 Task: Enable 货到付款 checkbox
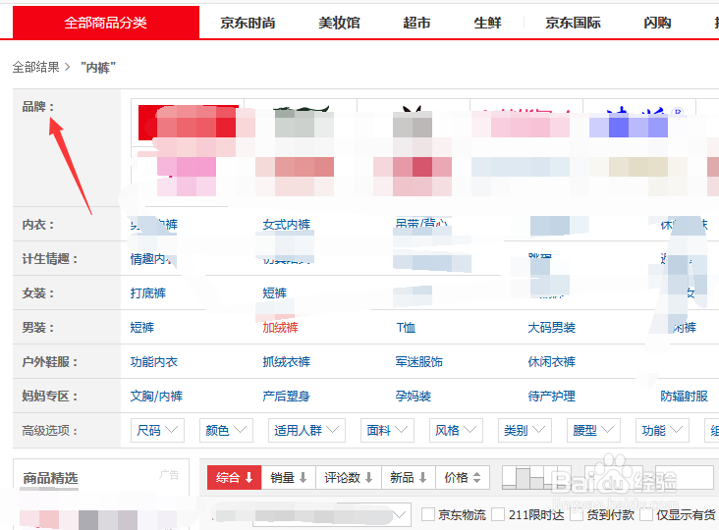tap(577, 514)
